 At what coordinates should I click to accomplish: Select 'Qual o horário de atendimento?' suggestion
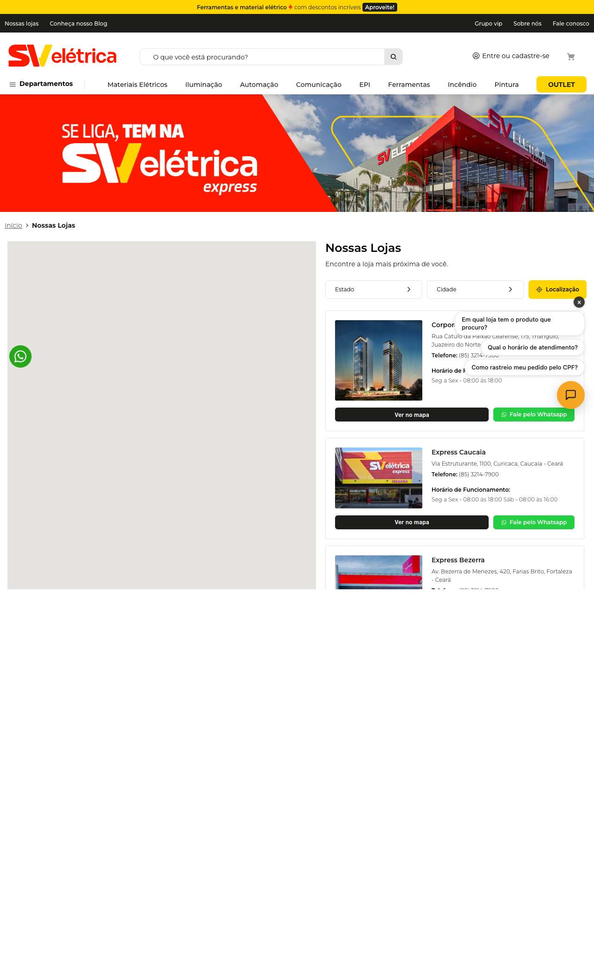click(533, 348)
